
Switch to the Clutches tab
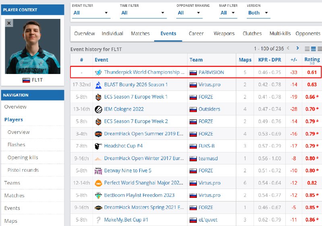tap(252, 34)
